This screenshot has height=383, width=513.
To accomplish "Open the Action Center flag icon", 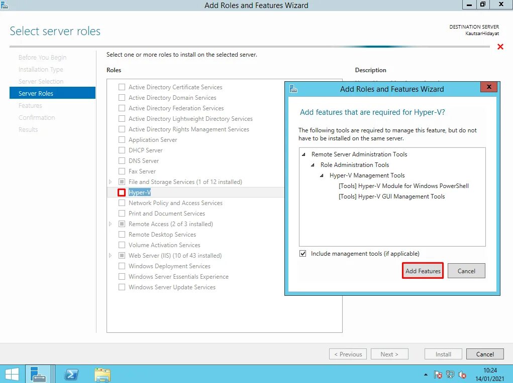I will [x=438, y=374].
